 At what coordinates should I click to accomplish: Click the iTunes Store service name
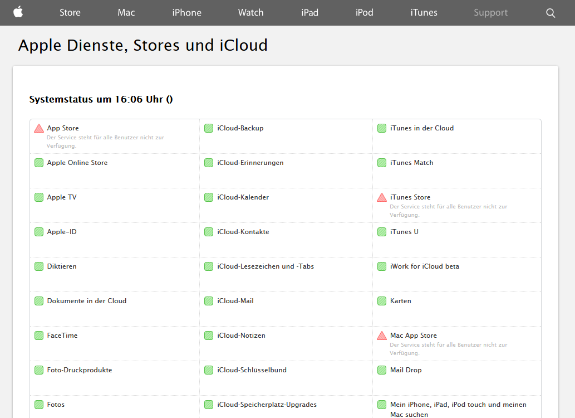[410, 197]
